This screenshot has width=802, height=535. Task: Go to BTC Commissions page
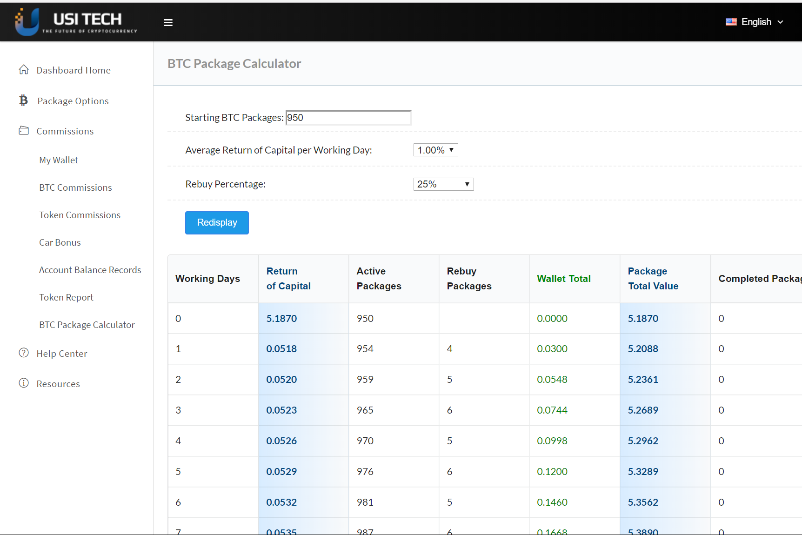75,187
